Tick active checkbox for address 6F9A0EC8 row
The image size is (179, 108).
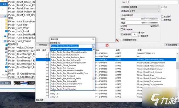47,53
